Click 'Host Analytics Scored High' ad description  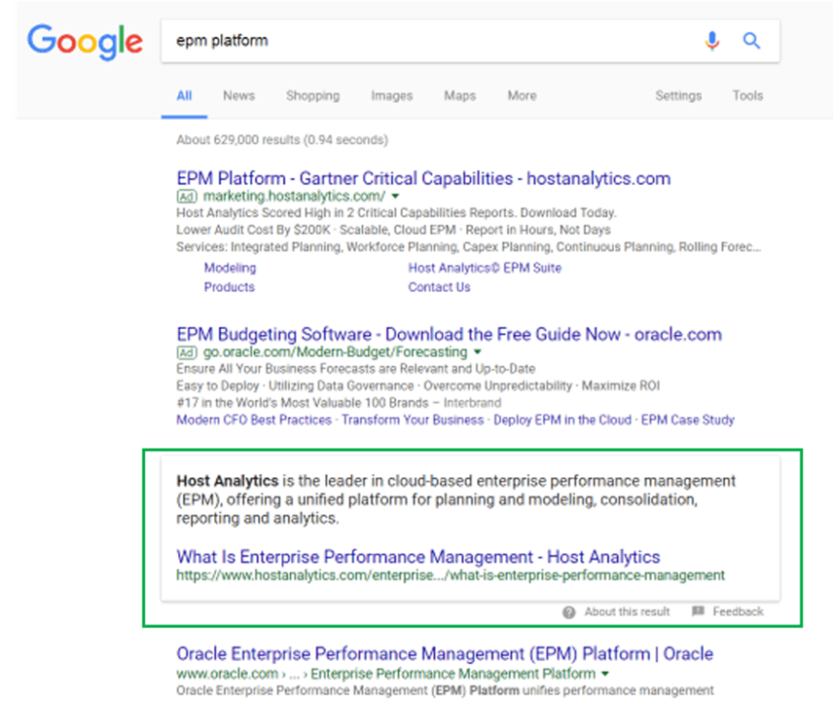click(396, 212)
